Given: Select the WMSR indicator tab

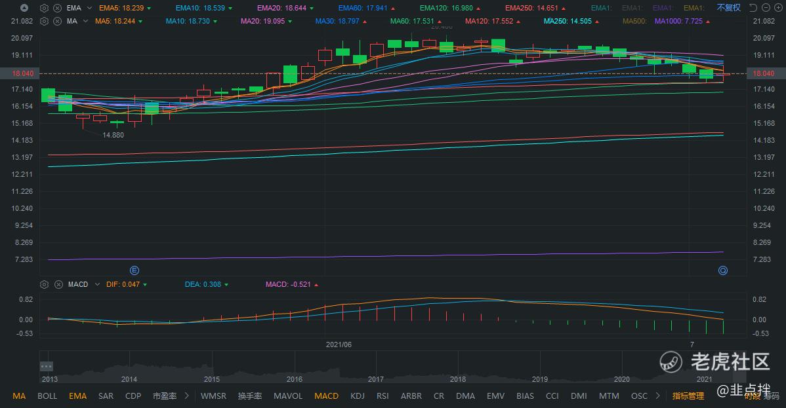Looking at the screenshot, I should 213,396.
